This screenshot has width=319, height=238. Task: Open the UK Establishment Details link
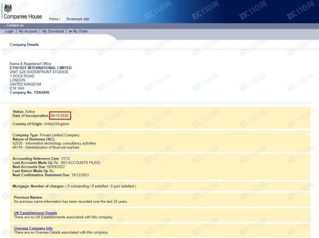click(x=36, y=213)
